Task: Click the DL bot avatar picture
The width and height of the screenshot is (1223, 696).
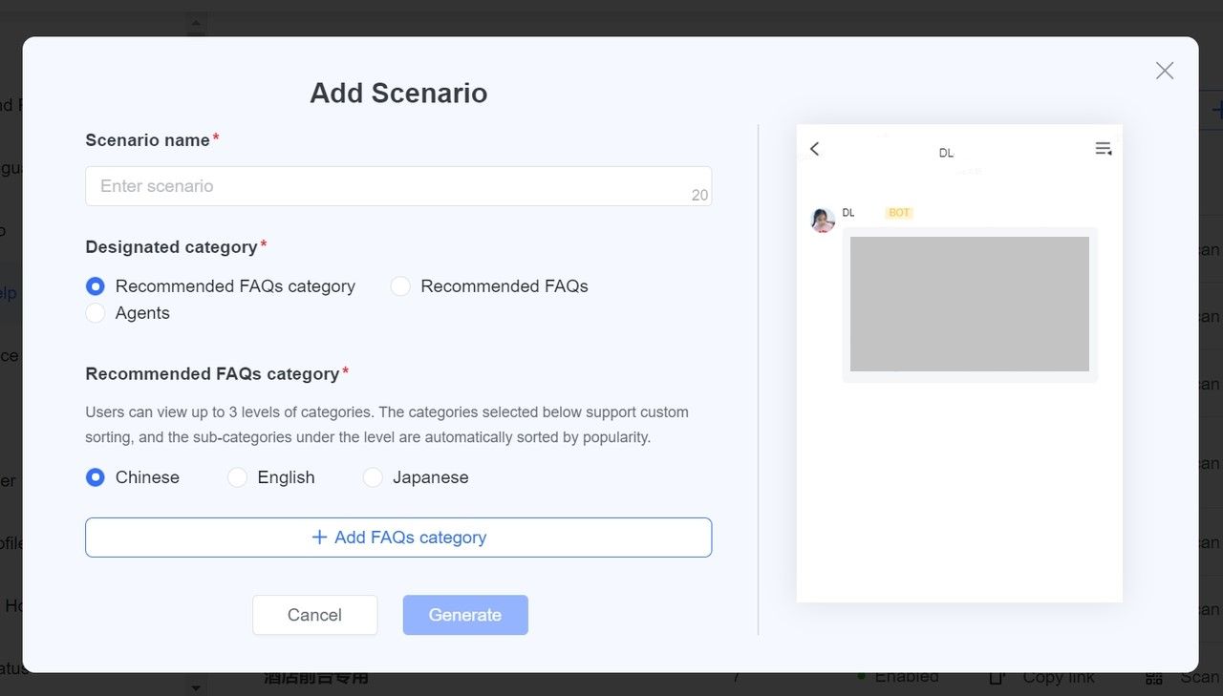Action: click(x=822, y=220)
